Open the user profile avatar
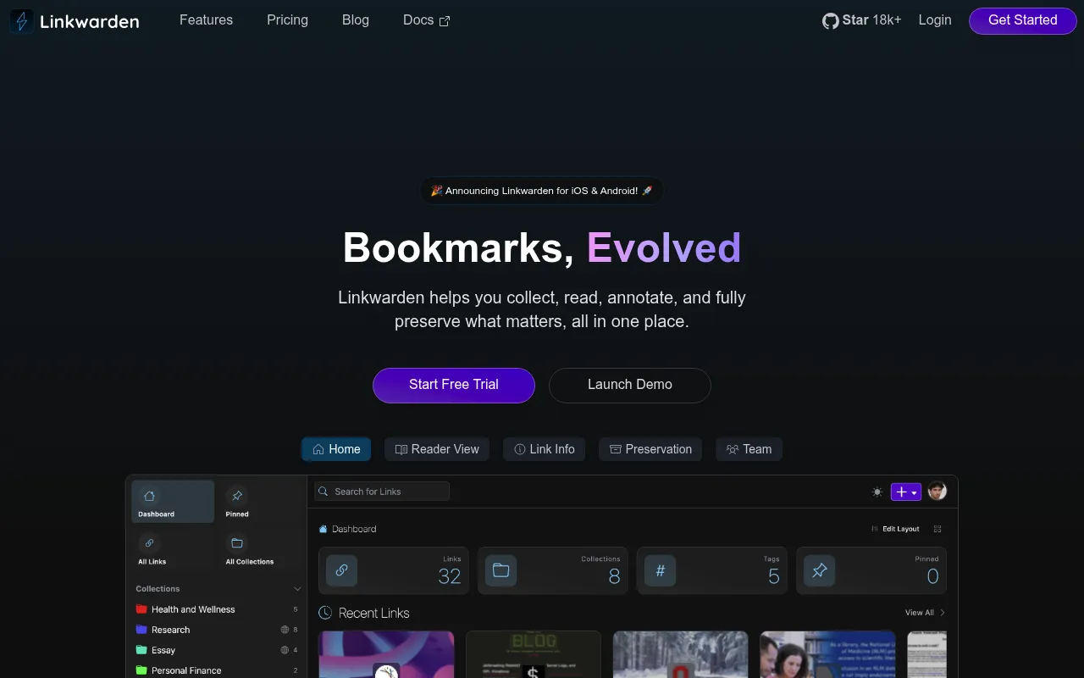 click(937, 492)
